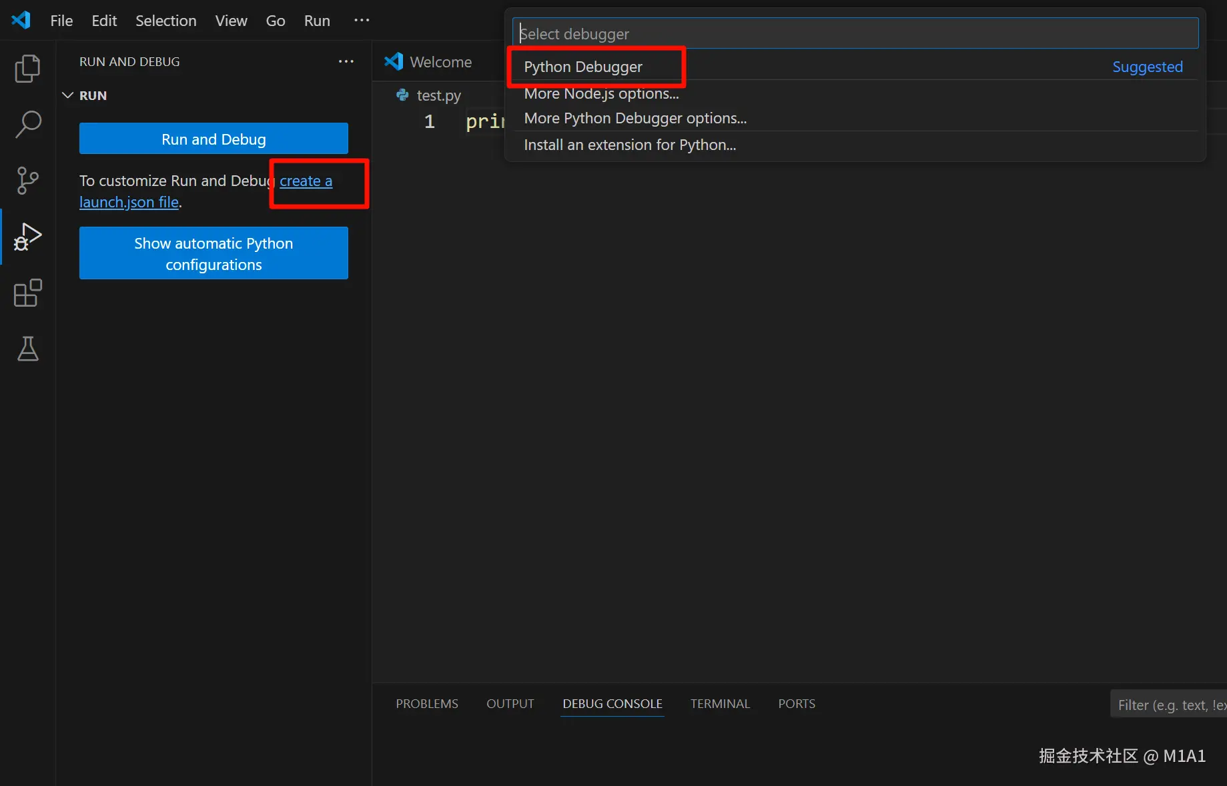Click line number 1 in the editor
This screenshot has height=786, width=1227.
point(429,121)
